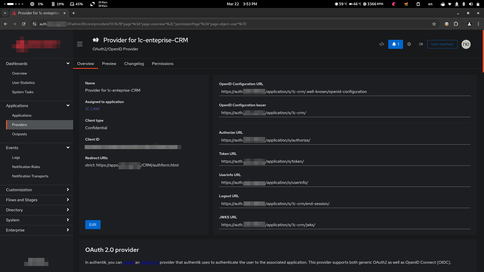Viewport: 484px width, 272px height.
Task: Switch to the Permissions tab
Action: (163, 64)
